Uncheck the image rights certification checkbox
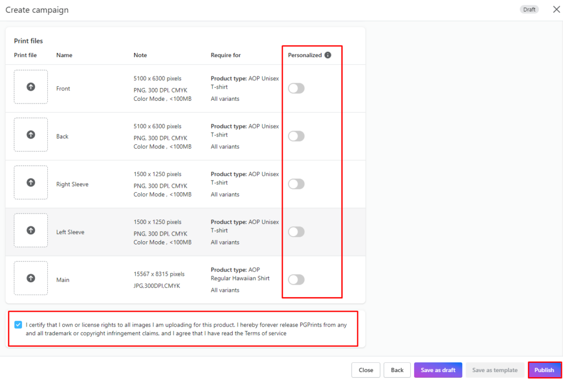Viewport: 563px width, 381px height. click(x=17, y=325)
